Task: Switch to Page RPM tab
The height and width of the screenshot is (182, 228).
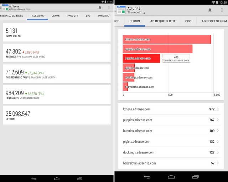Action: coord(104,16)
